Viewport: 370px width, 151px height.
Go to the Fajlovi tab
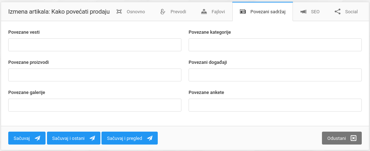click(213, 12)
